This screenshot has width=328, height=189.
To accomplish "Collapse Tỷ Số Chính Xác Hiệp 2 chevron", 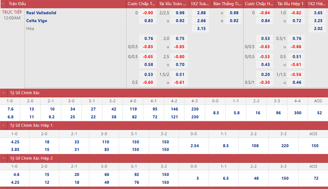I will pos(3,158).
